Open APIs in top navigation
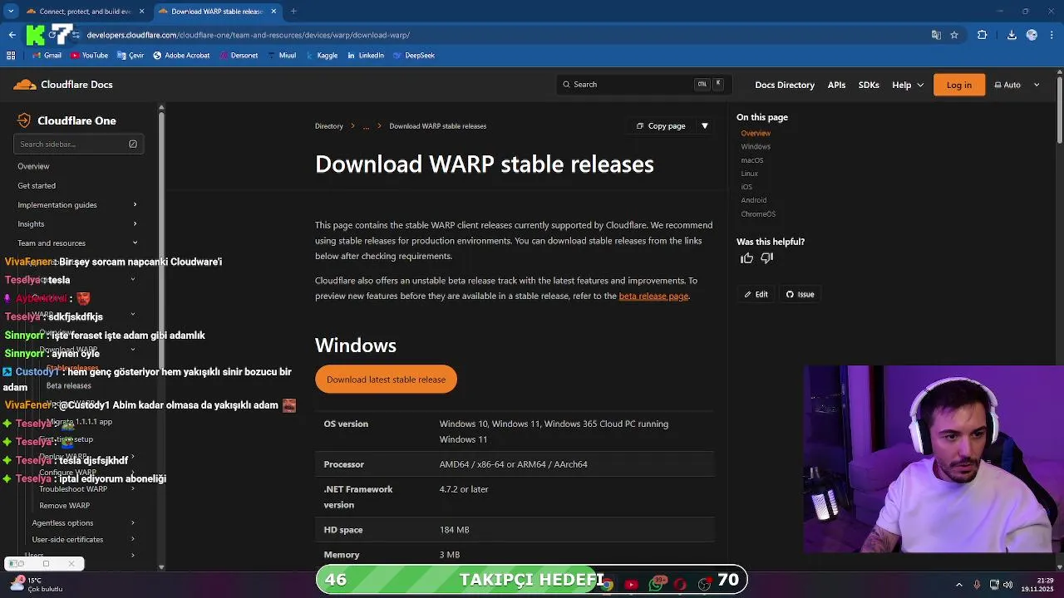The height and width of the screenshot is (598, 1064). pos(836,85)
